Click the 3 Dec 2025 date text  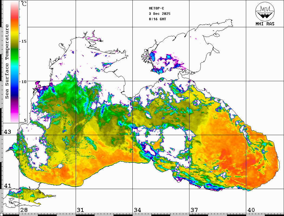159,14
